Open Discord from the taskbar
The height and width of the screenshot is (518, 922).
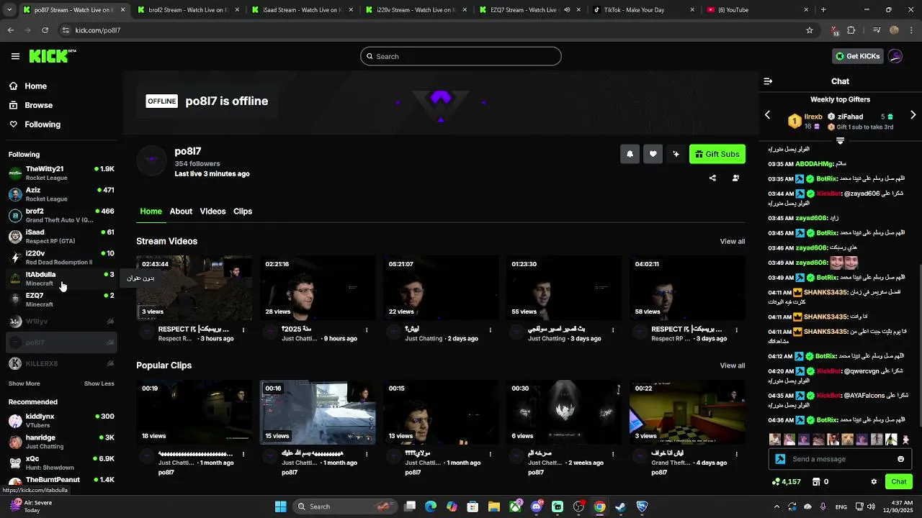click(537, 506)
